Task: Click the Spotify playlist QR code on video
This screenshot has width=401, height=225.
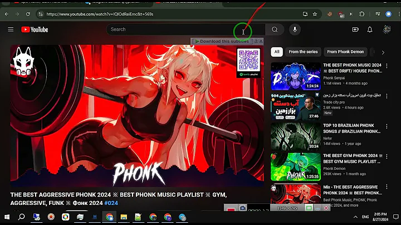Action: coord(248,61)
